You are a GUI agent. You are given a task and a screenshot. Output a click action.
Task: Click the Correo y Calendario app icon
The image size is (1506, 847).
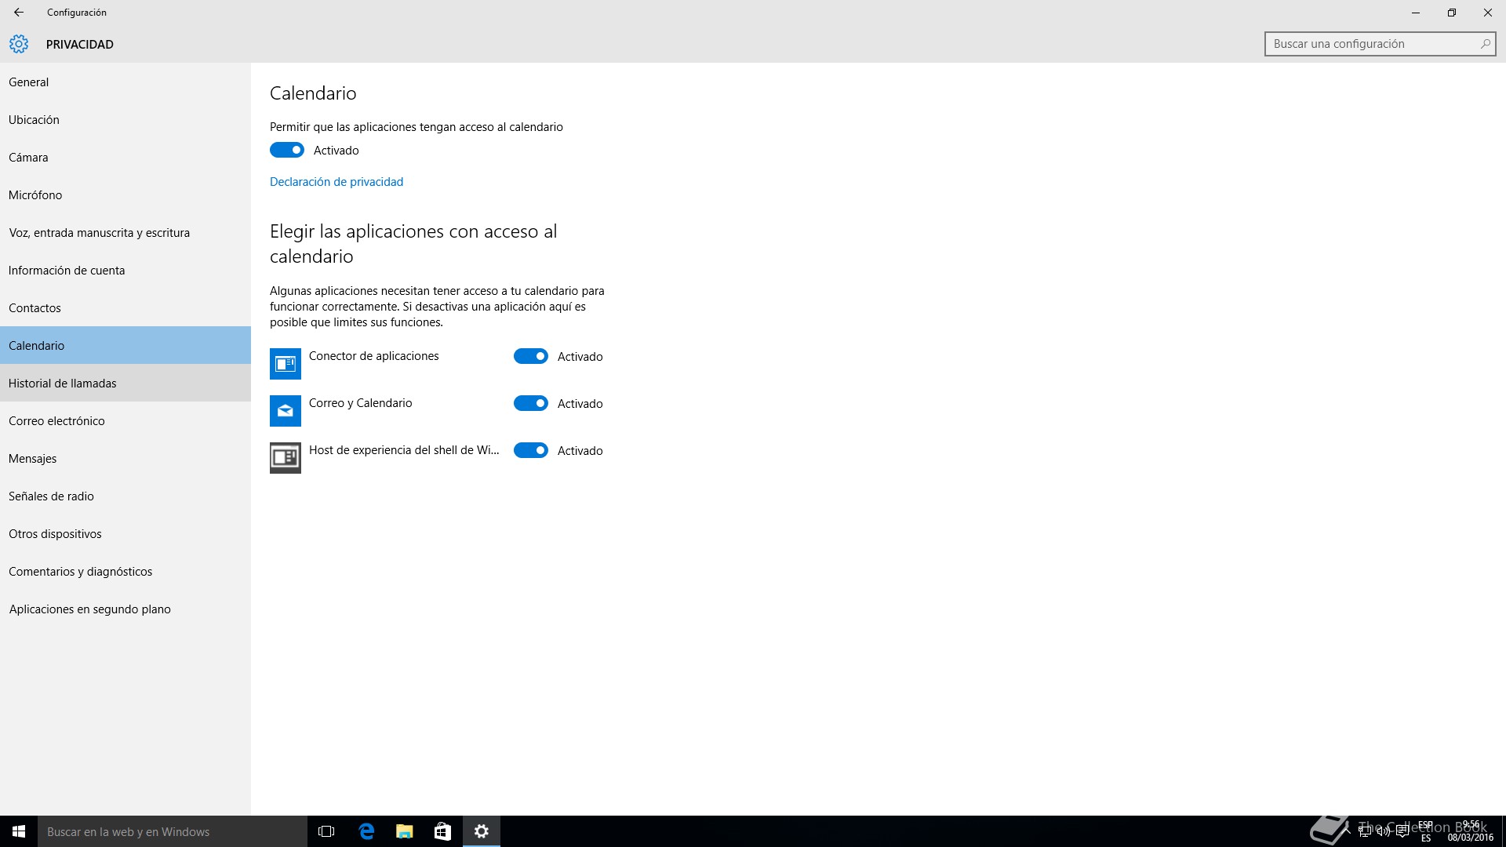286,411
